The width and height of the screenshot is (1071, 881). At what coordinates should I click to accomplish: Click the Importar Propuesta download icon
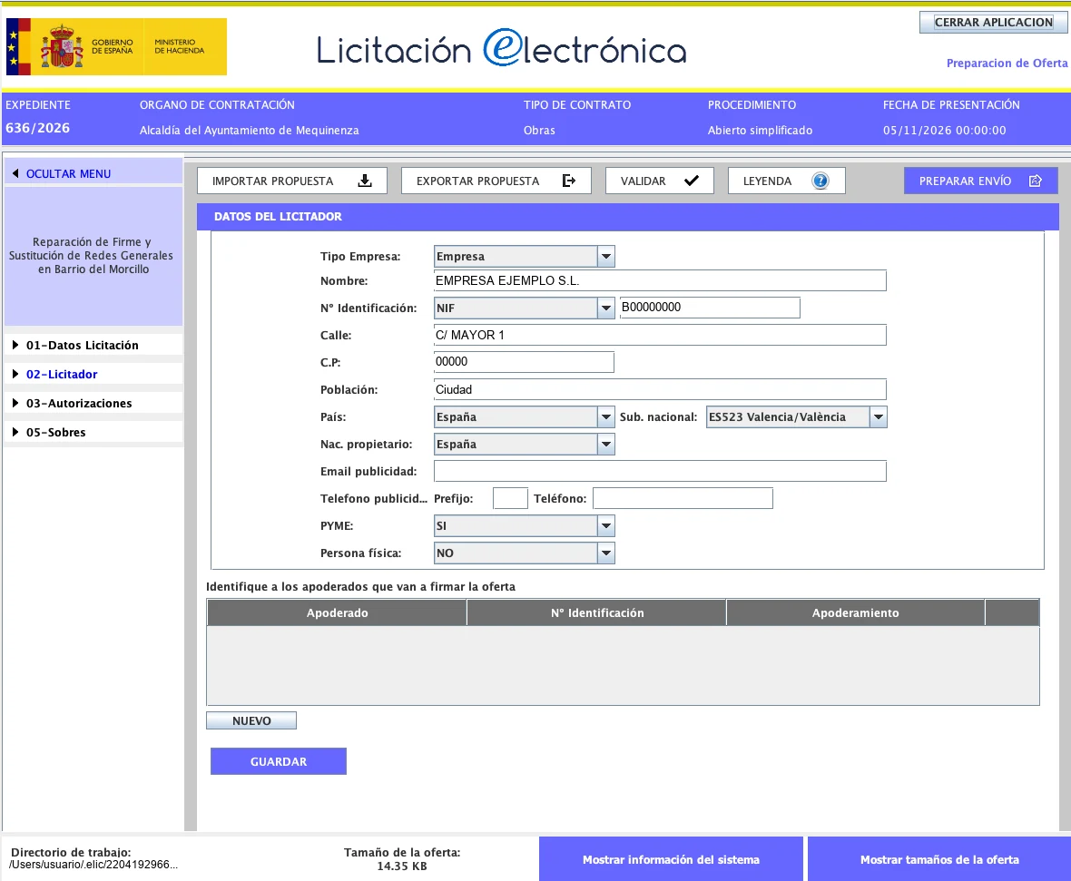point(365,181)
